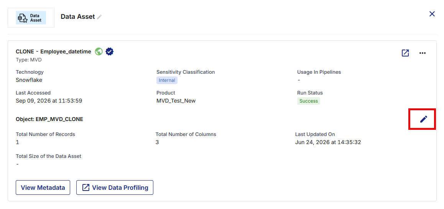Screen dimensions: 444x209
Task: Click the Internal sensitivity tag
Action: [x=167, y=80]
